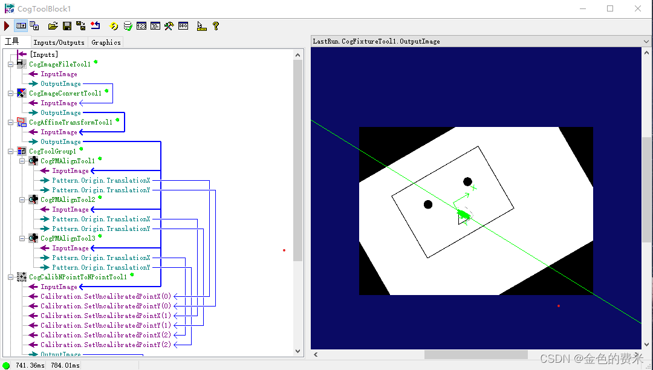Select CogToolGroup1 in the tree
This screenshot has width=653, height=370.
(x=53, y=152)
